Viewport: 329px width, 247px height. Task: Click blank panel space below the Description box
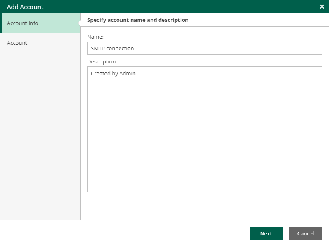click(204, 206)
